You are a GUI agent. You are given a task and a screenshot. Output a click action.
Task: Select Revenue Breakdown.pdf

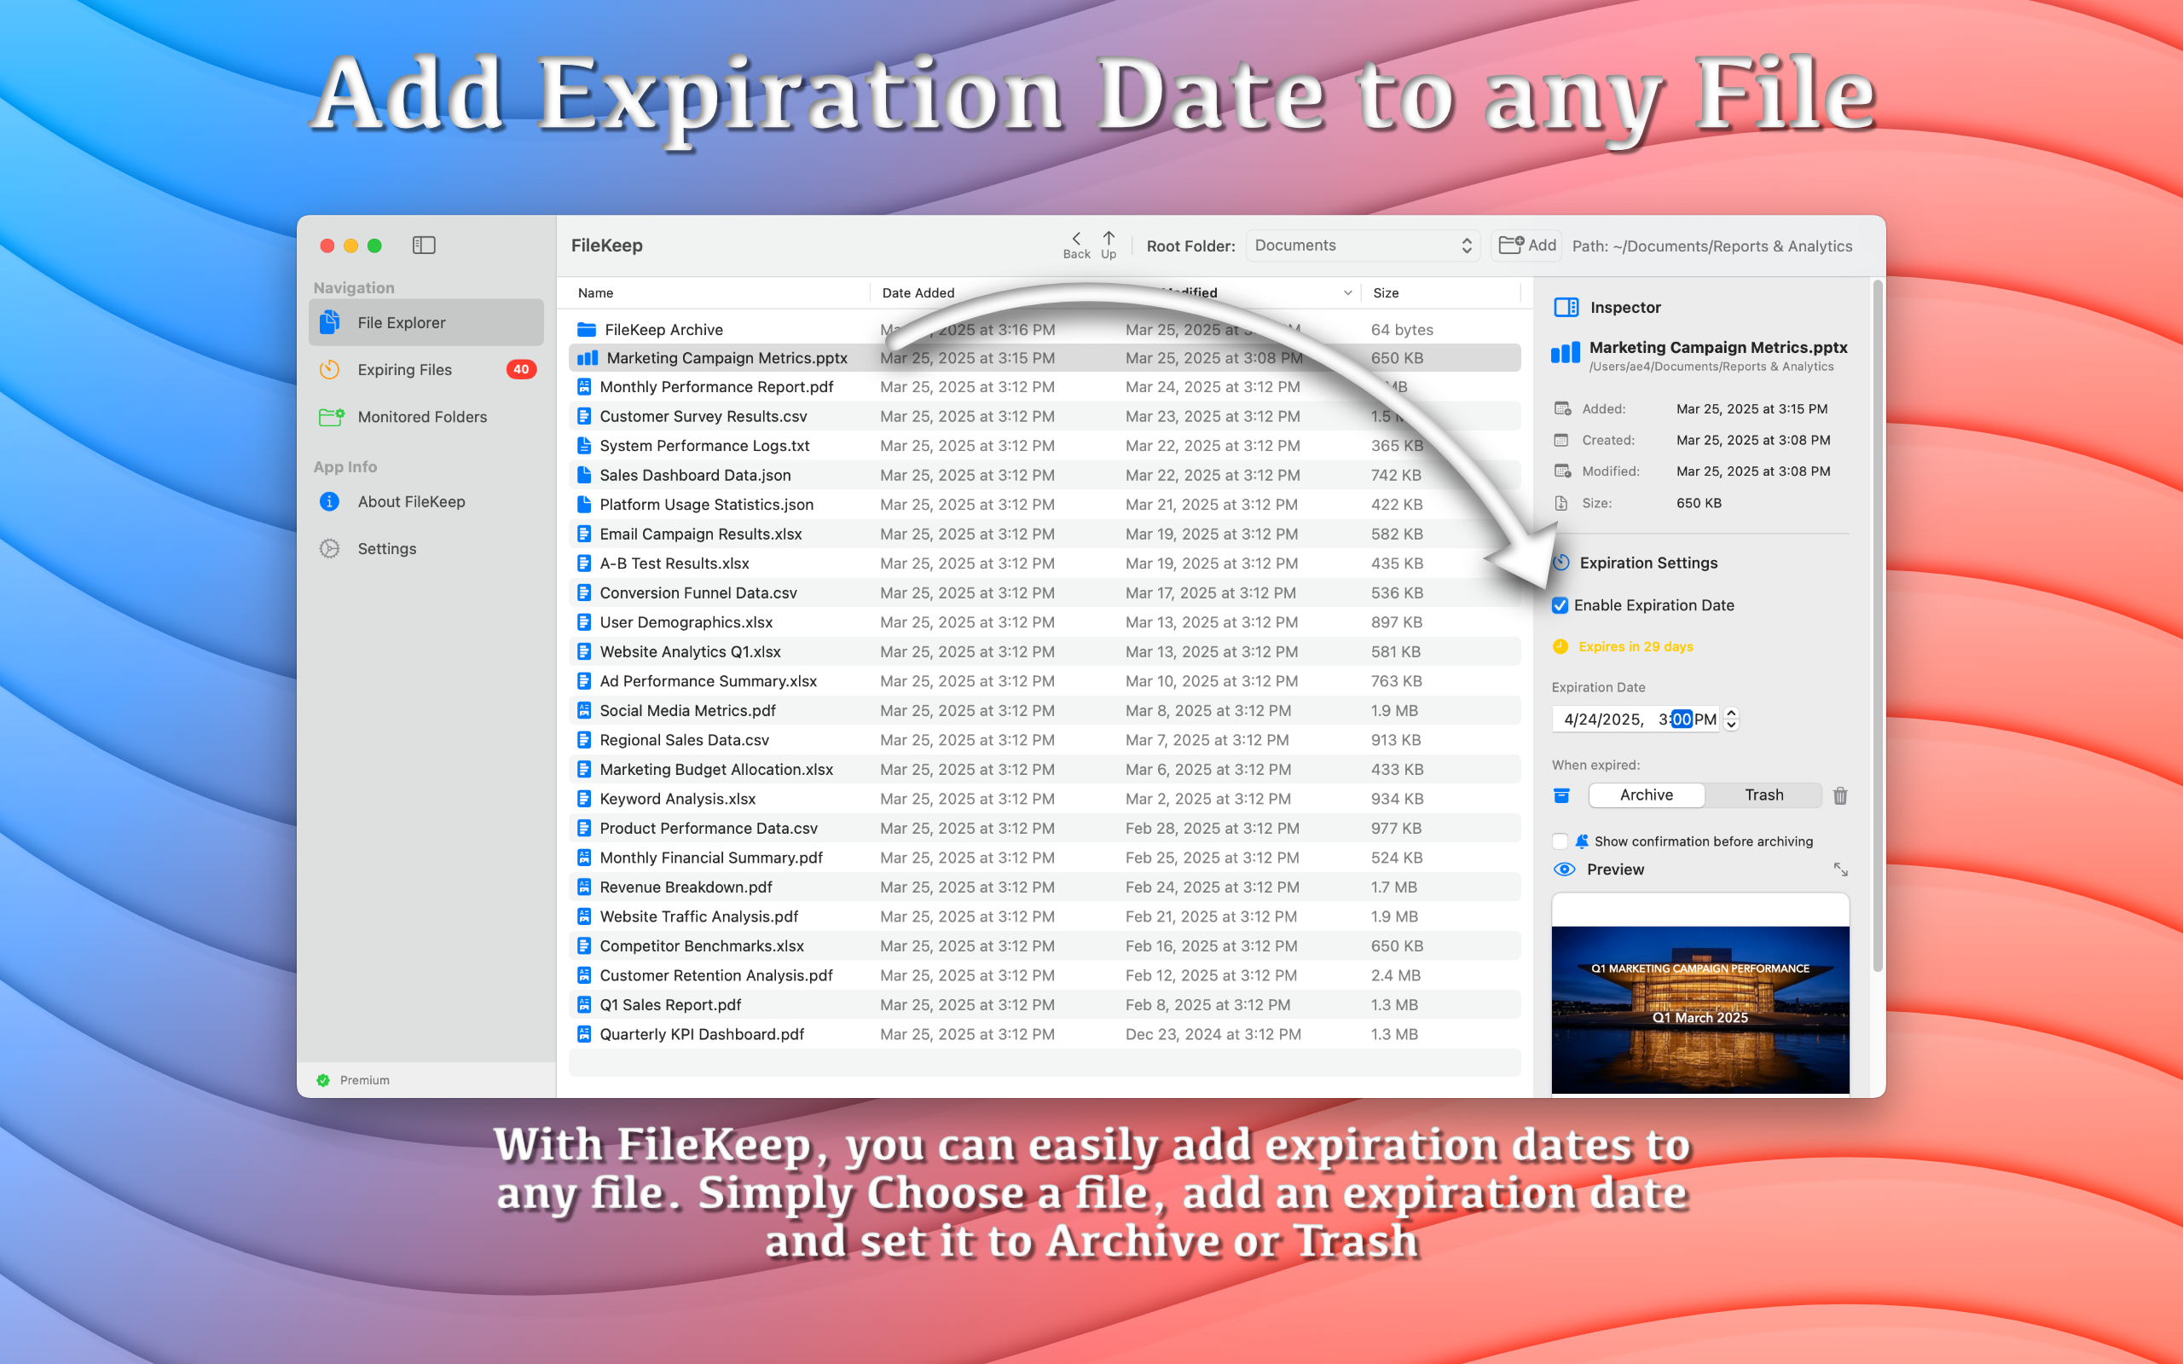pyautogui.click(x=1045, y=887)
